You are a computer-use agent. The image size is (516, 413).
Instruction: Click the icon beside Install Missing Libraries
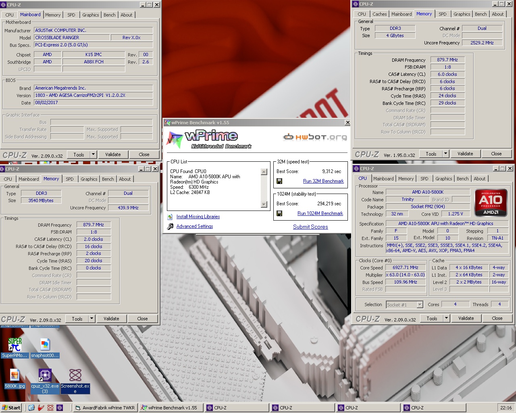pos(170,217)
